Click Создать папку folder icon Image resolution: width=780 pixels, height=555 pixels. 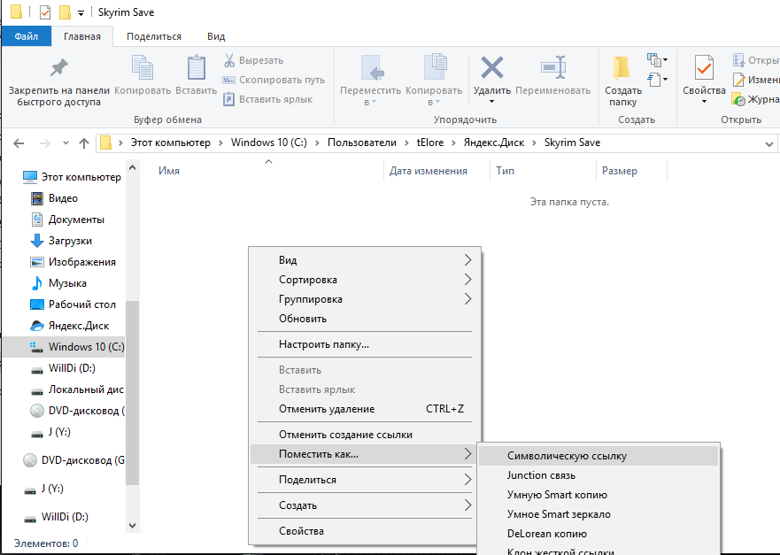(622, 67)
